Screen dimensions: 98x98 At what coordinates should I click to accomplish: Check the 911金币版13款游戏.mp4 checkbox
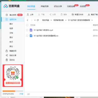(x=27, y=30)
